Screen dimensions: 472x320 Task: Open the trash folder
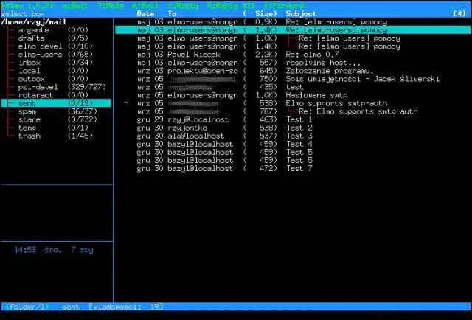click(x=56, y=136)
